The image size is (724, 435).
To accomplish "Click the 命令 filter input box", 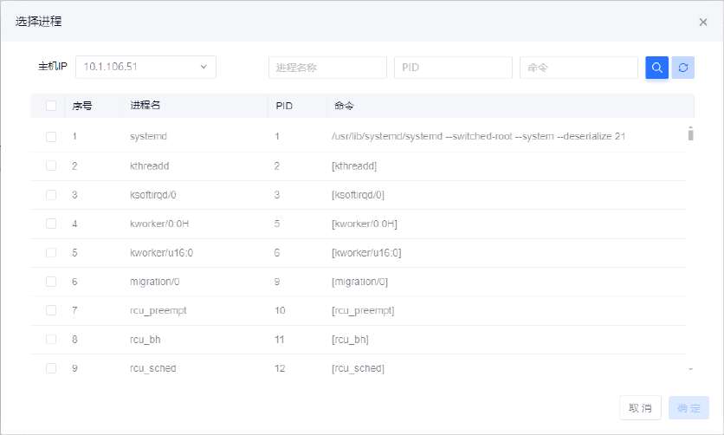I will click(579, 68).
